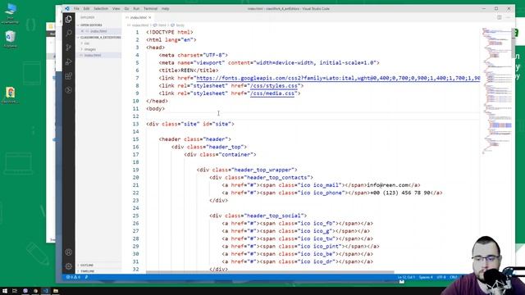This screenshot has height=295, width=525.
Task: Click the line number 13 in gutter
Action: coord(135,124)
